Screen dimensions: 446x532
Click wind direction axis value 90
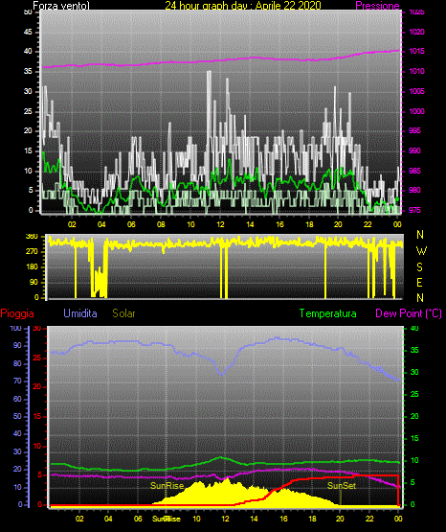[x=33, y=282]
